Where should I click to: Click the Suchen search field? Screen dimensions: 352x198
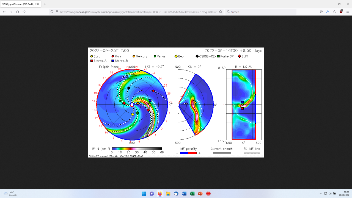coord(261,12)
